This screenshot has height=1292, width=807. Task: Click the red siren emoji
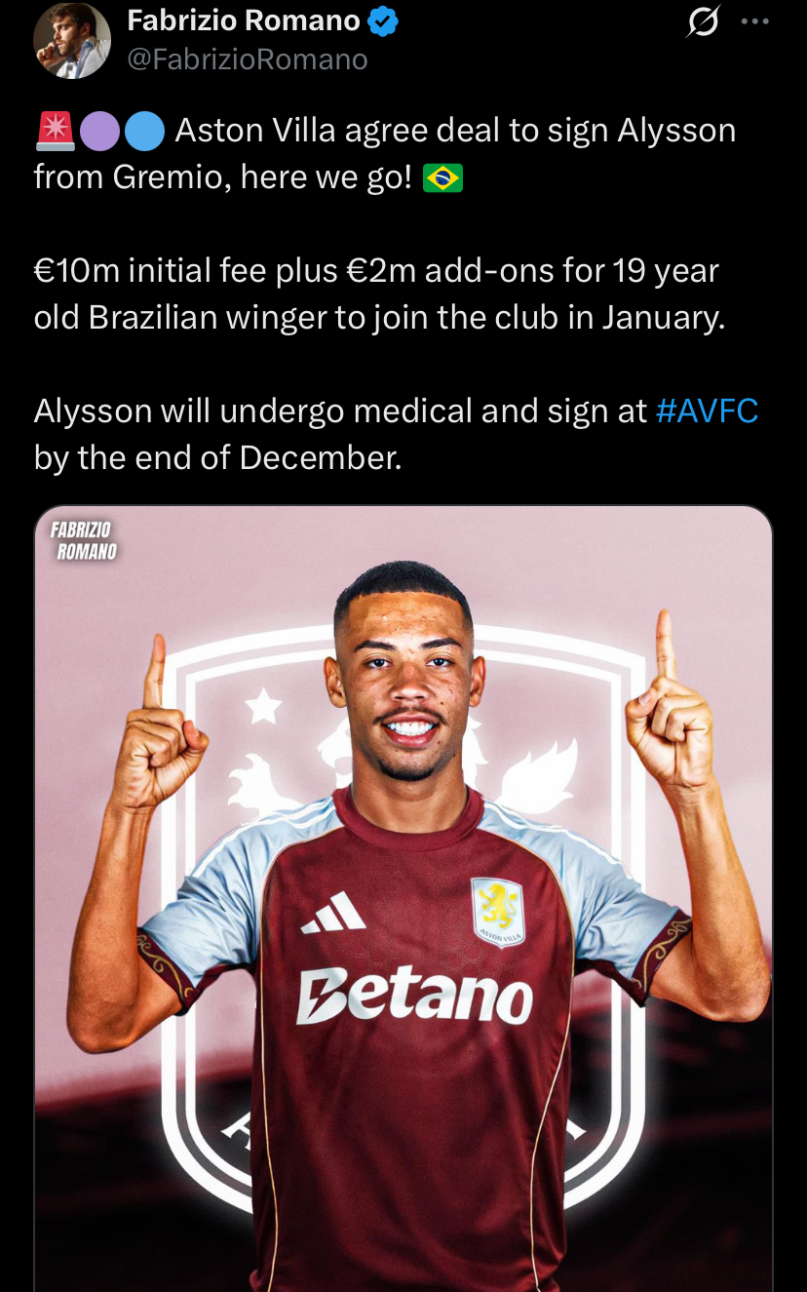coord(55,132)
